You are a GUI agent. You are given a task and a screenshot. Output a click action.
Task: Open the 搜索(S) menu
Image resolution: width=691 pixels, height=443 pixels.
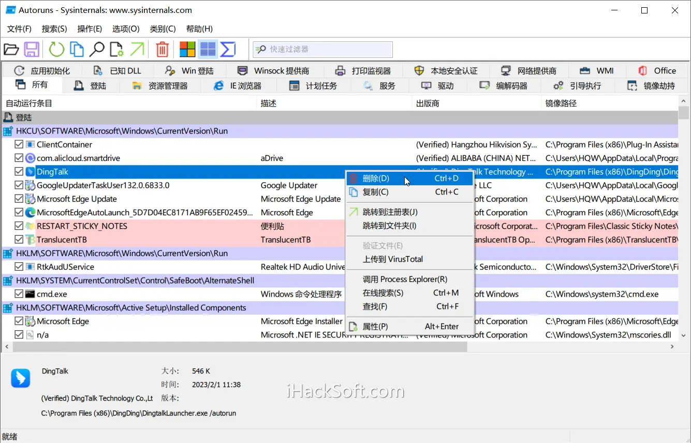[x=54, y=29]
